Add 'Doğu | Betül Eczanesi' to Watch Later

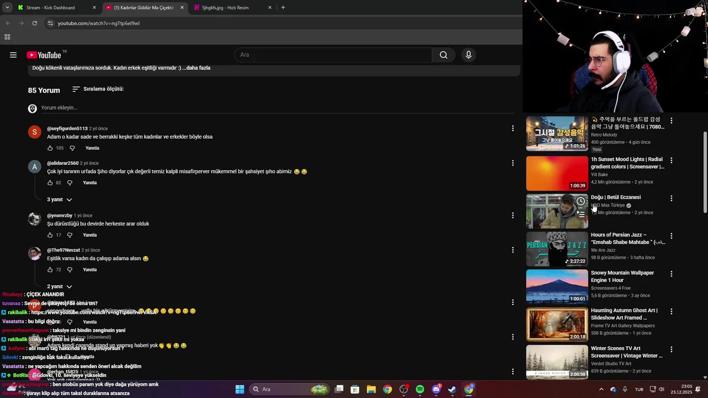point(580,201)
